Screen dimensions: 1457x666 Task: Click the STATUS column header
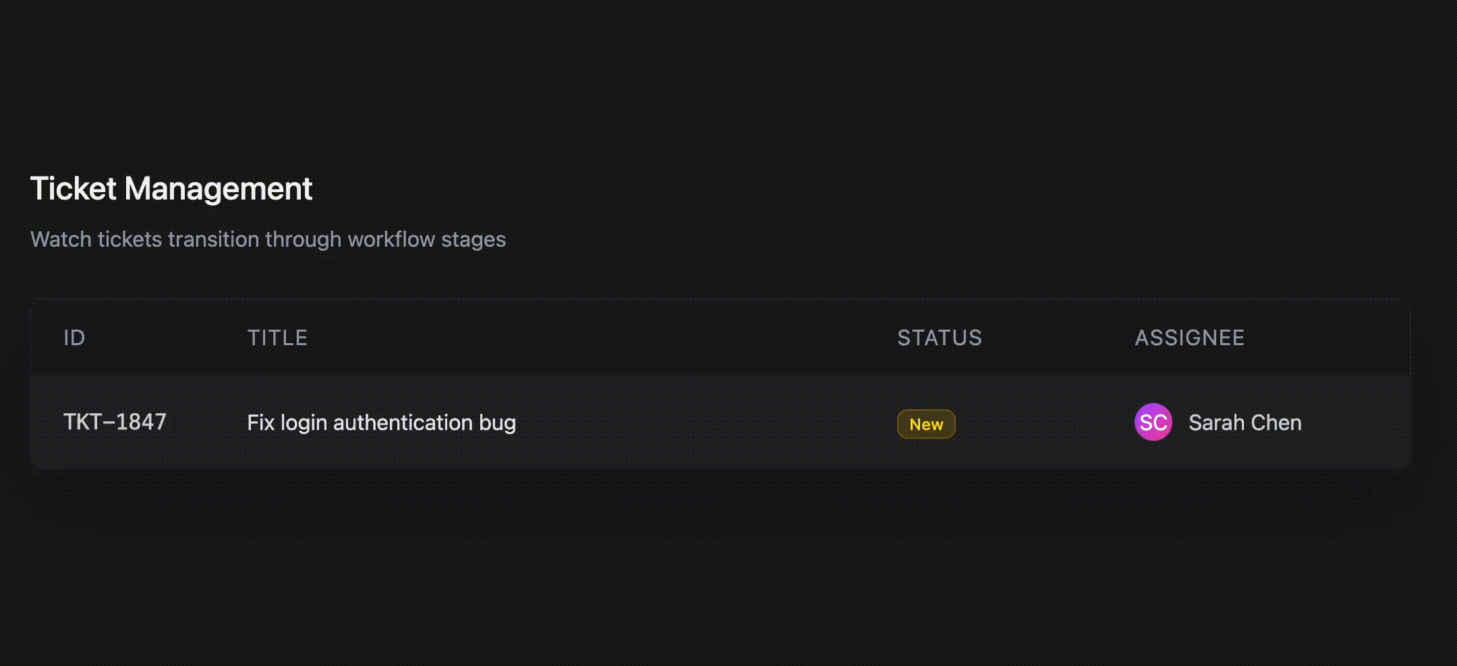click(x=939, y=338)
